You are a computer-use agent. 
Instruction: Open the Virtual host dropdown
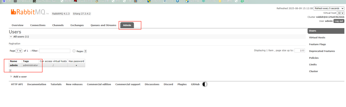click(341, 13)
